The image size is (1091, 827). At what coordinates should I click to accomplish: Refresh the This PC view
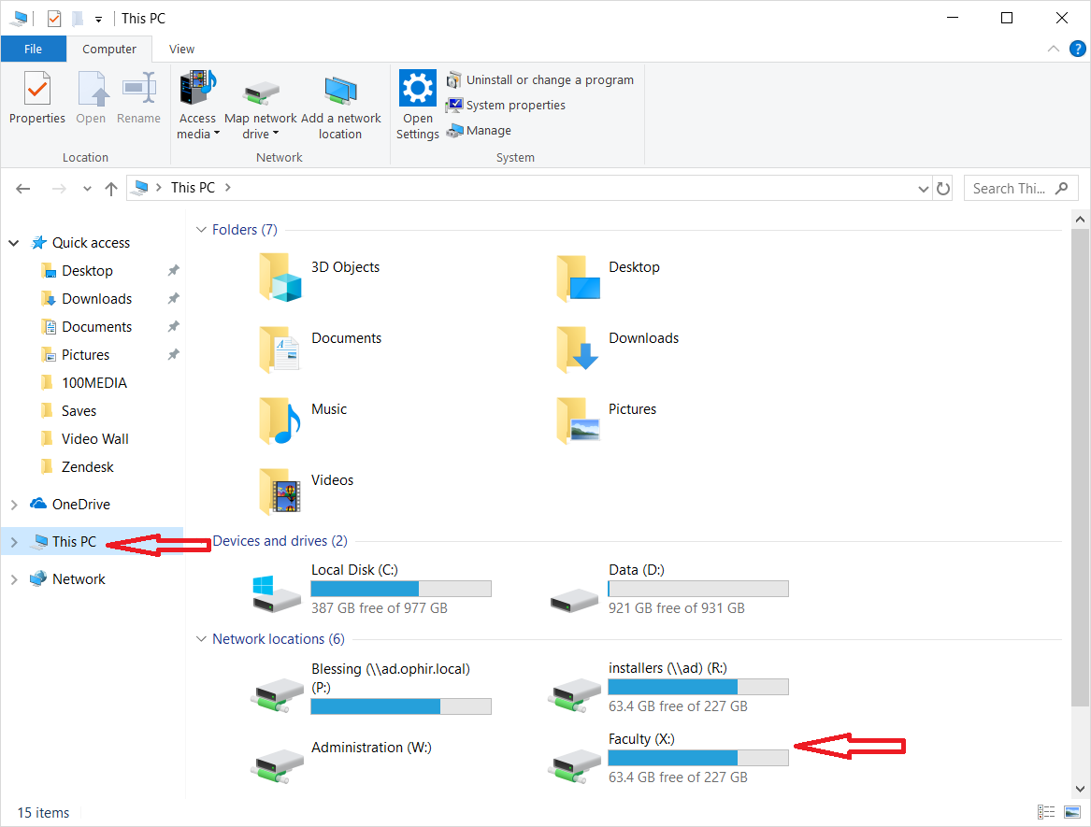[942, 189]
